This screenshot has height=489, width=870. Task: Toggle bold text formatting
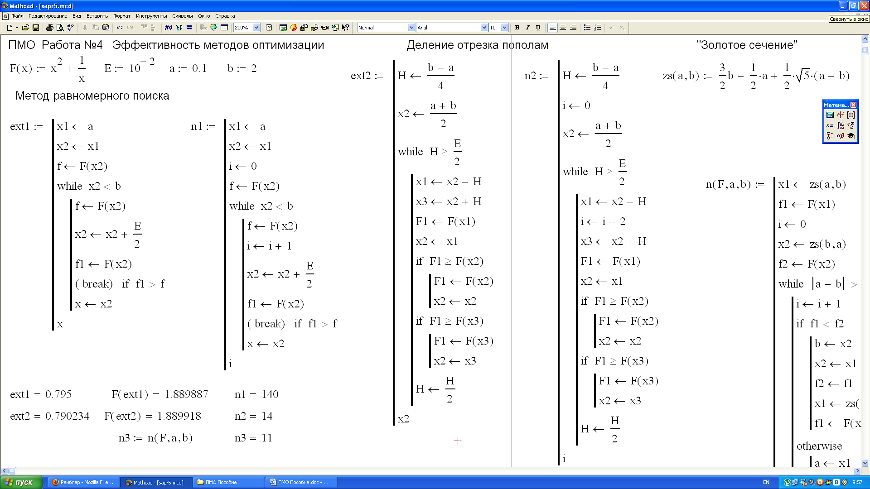click(x=517, y=28)
